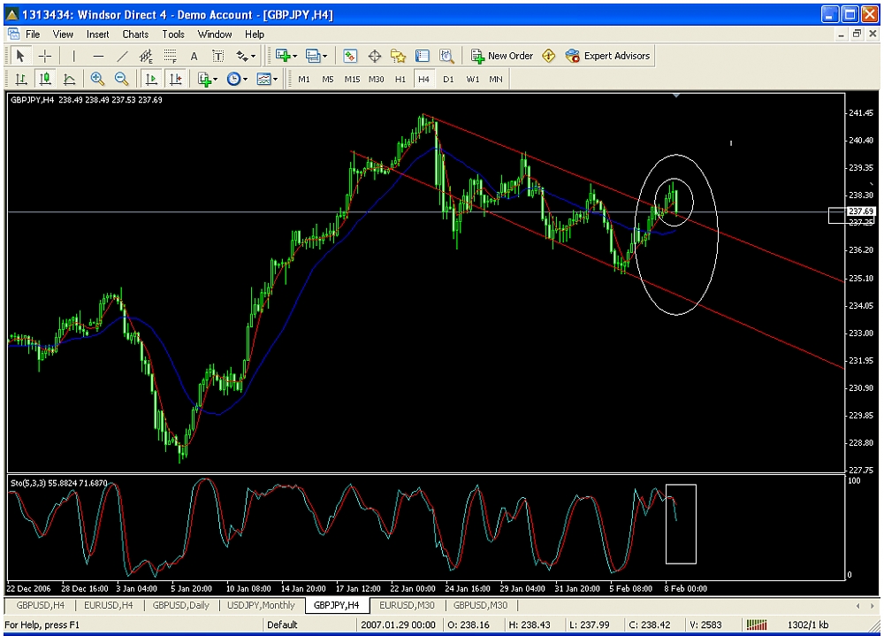Screen dimensions: 884x636
Task: Select the Crosshair cursor tool
Action: pyautogui.click(x=46, y=56)
